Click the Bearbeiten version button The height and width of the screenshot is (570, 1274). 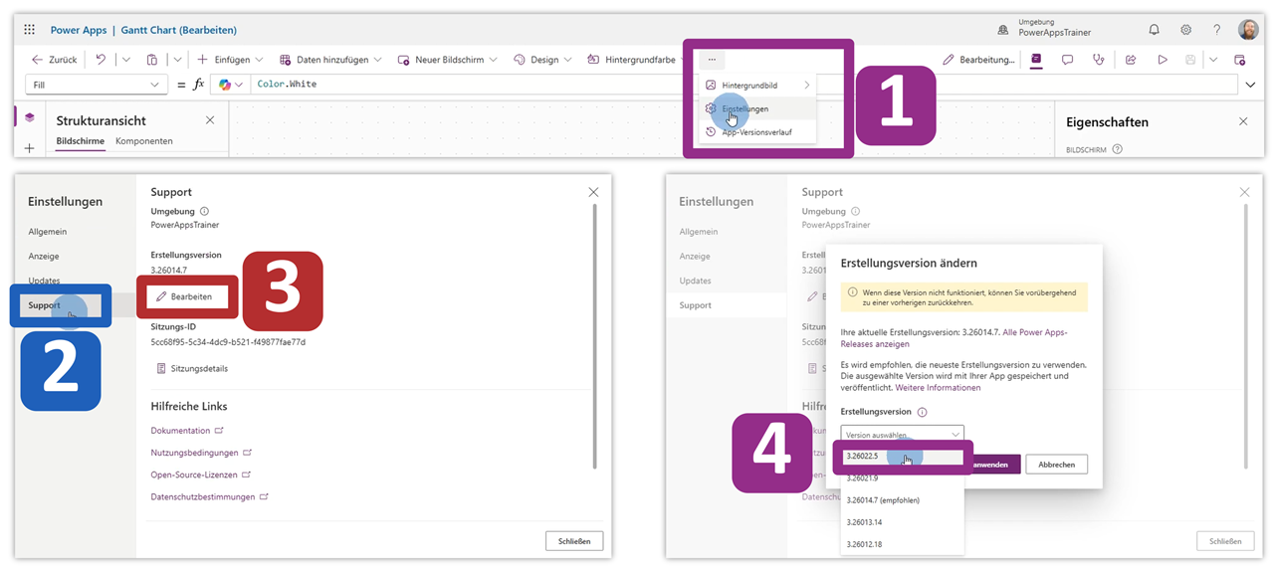(x=187, y=296)
